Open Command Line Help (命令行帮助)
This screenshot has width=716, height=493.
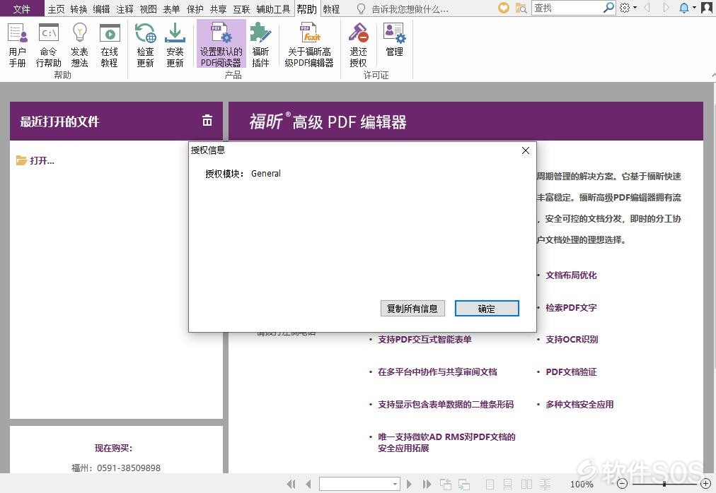[x=48, y=45]
